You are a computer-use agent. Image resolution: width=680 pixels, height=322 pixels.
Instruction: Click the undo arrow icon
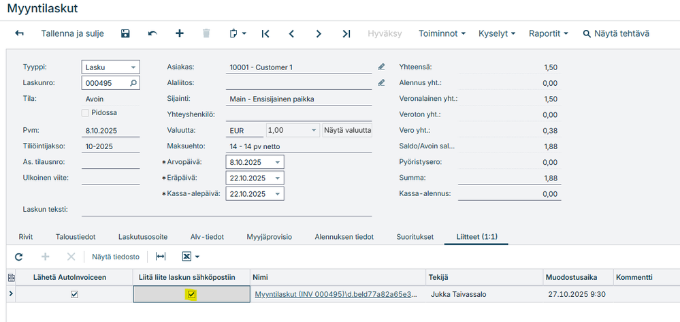pos(152,33)
